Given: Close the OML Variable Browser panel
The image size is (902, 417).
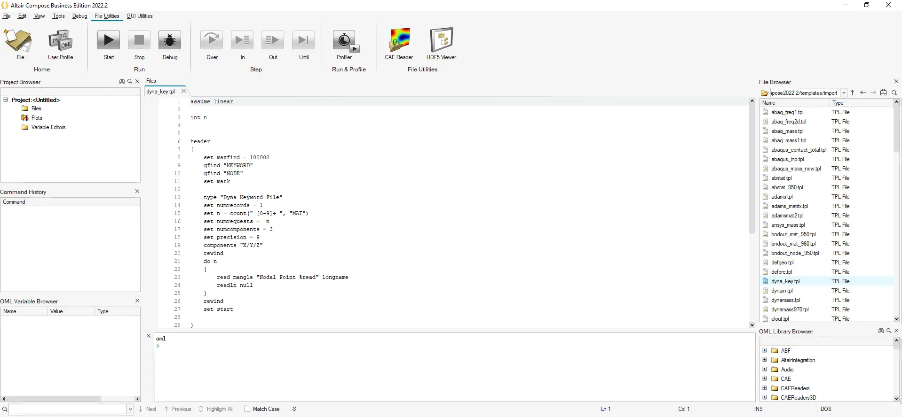Looking at the screenshot, I should pos(137,301).
